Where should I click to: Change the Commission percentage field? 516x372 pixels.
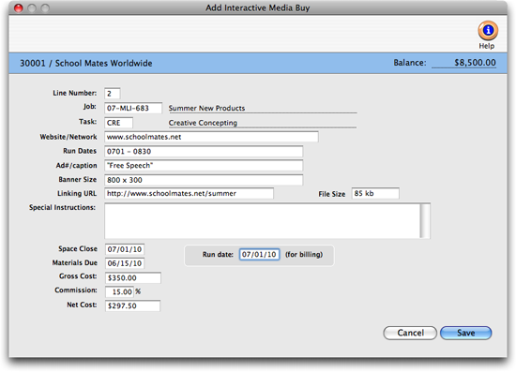tap(119, 291)
